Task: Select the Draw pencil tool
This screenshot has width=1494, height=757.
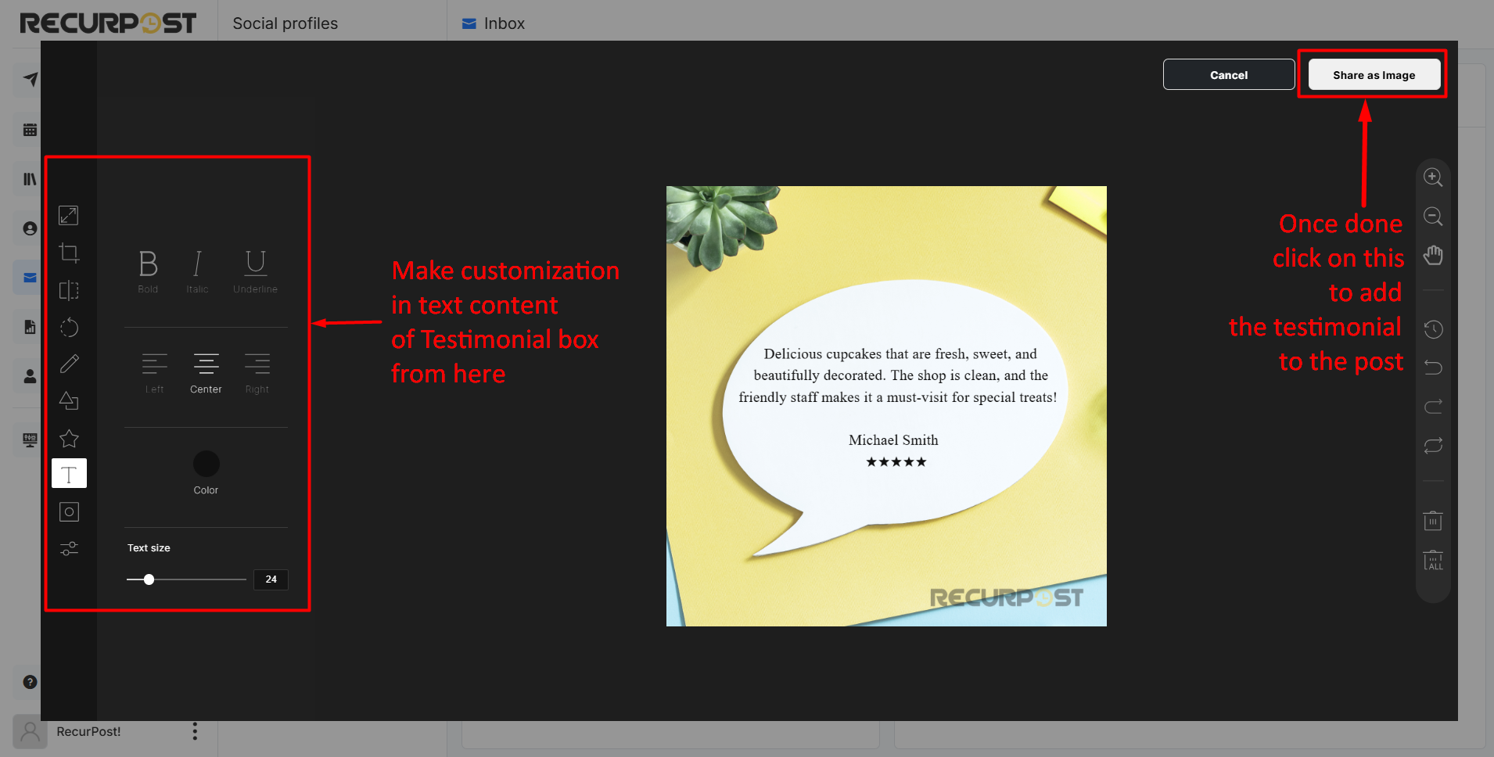Action: tap(69, 364)
